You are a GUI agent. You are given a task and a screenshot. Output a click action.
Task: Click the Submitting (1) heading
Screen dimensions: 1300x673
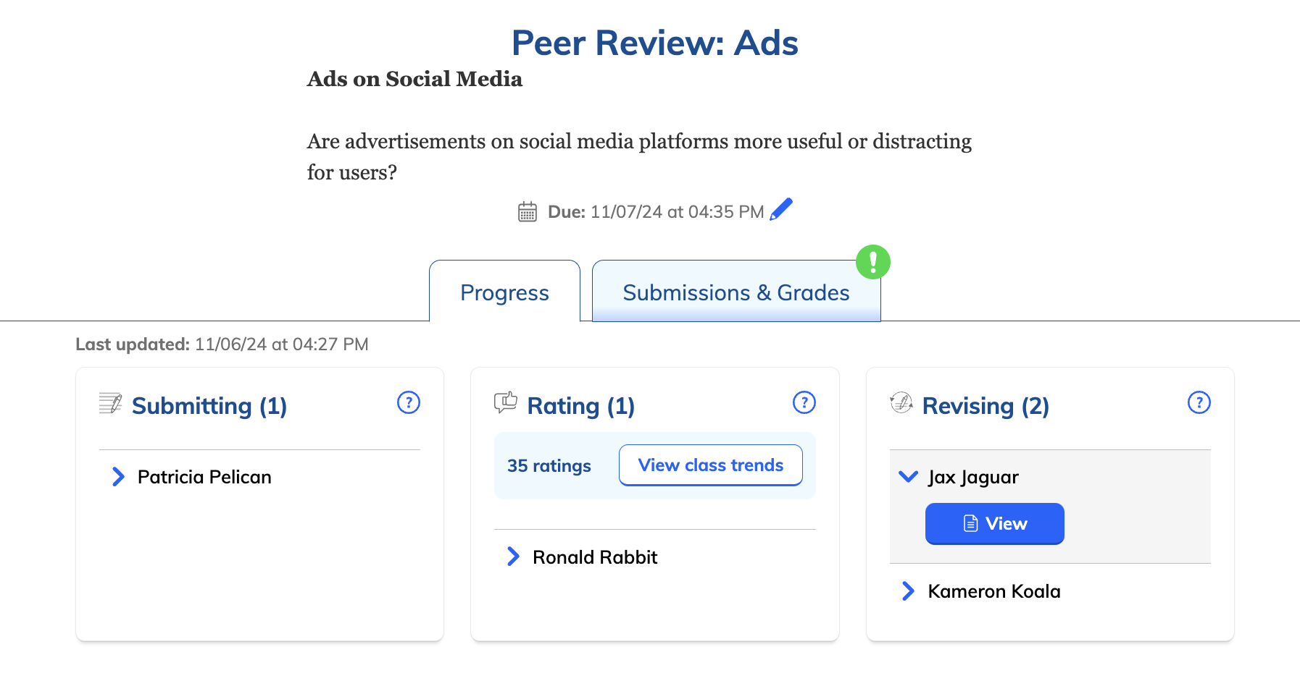point(209,406)
